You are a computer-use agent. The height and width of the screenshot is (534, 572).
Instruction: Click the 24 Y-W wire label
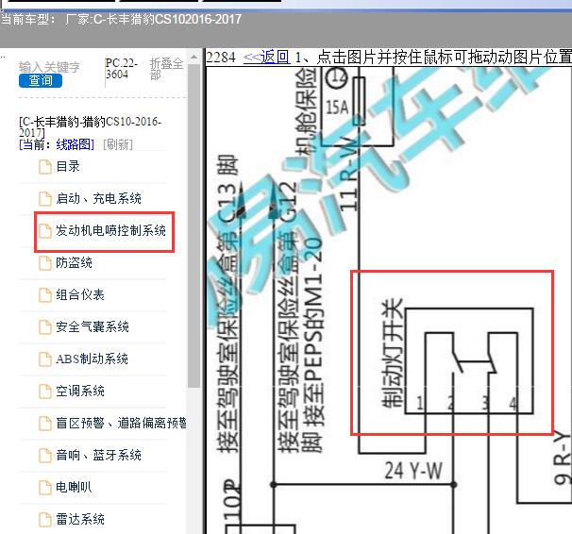coord(413,471)
